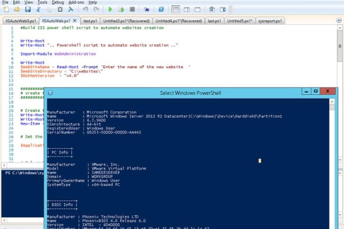Open the File menu
Image resolution: width=344 pixels, height=229 pixels.
(x=5, y=3)
